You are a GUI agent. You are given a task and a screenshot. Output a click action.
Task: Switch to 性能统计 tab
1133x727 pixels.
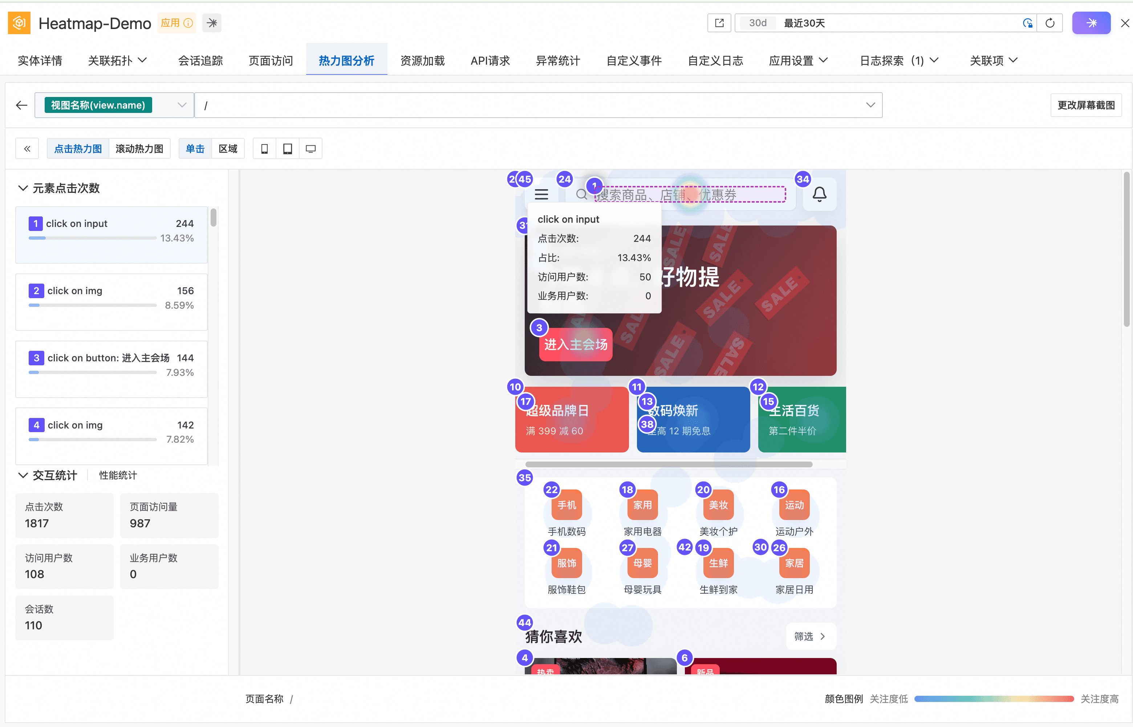pyautogui.click(x=118, y=475)
